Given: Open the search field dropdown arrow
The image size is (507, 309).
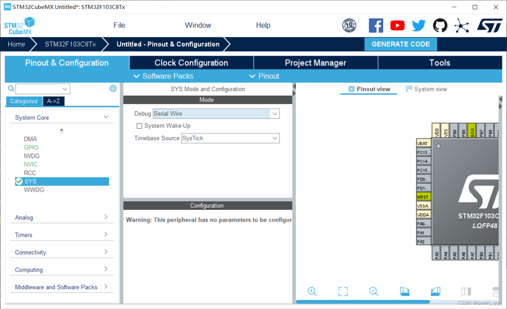Looking at the screenshot, I should point(65,89).
